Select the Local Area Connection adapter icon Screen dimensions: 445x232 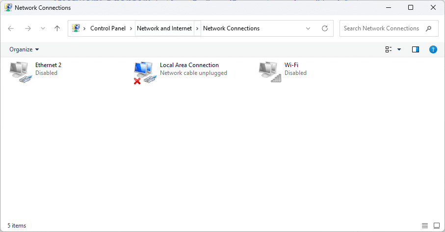pos(145,72)
